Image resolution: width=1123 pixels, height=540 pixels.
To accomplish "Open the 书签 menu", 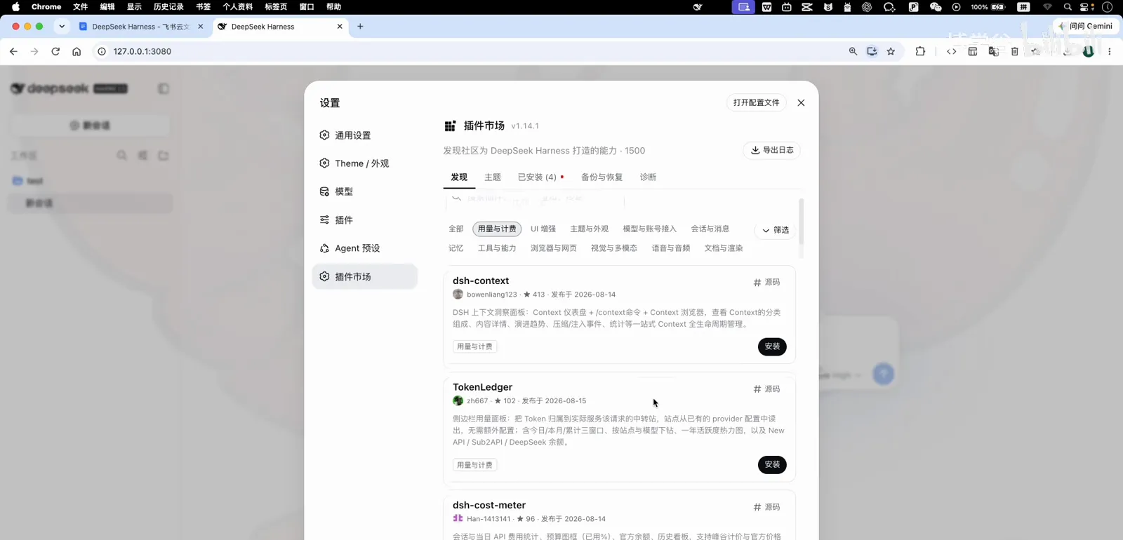I will point(203,7).
